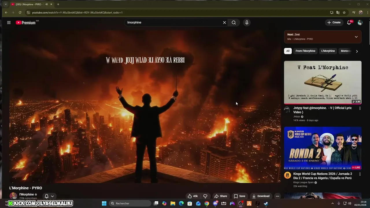Image resolution: width=370 pixels, height=208 pixels.
Task: Open a new browser tab
Action: 58,4
